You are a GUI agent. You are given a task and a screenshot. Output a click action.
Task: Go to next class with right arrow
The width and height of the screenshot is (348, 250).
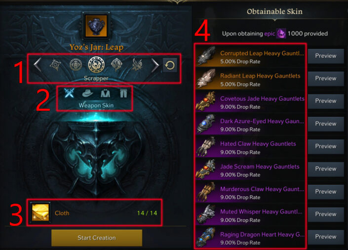tap(155, 65)
